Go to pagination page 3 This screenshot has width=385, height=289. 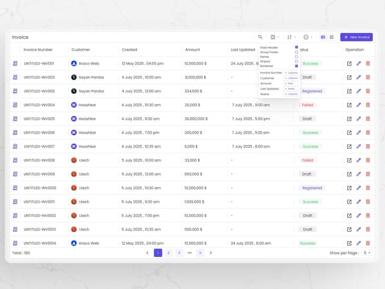(179, 253)
